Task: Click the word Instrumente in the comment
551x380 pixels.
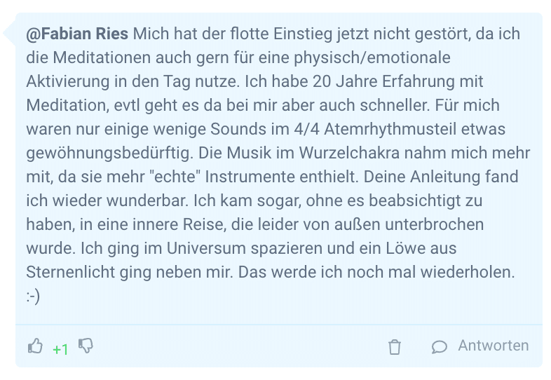Action: pyautogui.click(x=250, y=177)
